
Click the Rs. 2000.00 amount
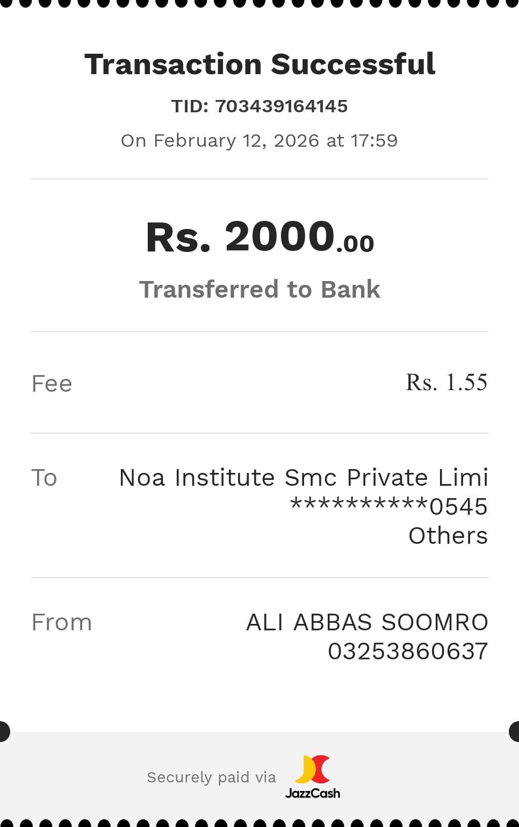[259, 237]
